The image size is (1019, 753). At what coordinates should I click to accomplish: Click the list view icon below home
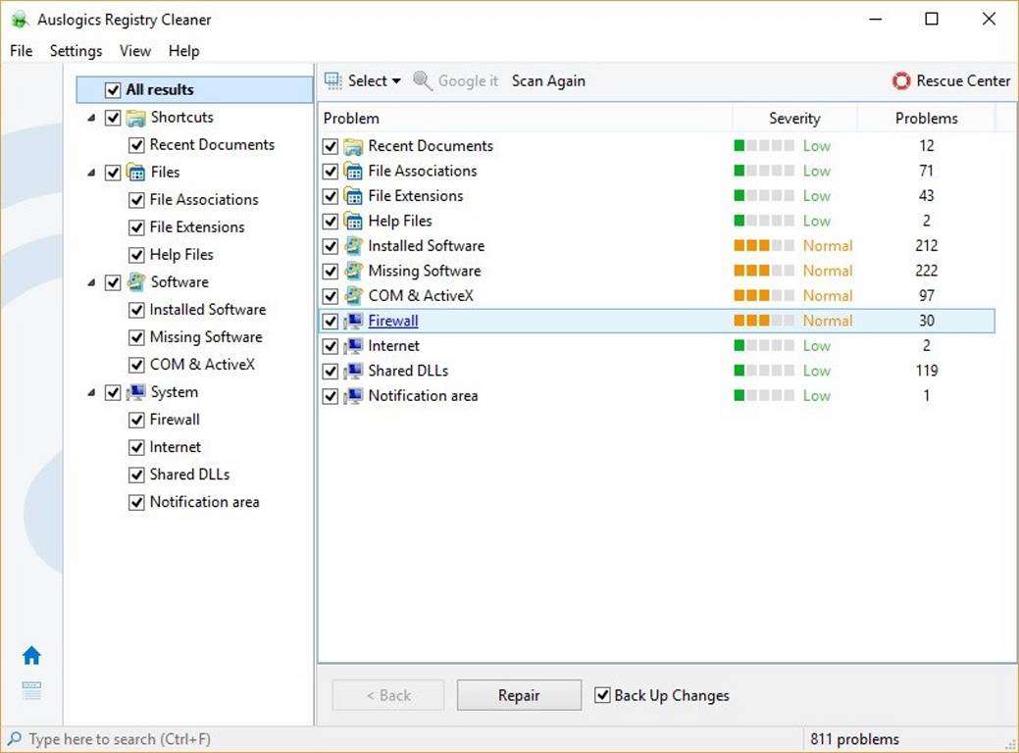(31, 691)
